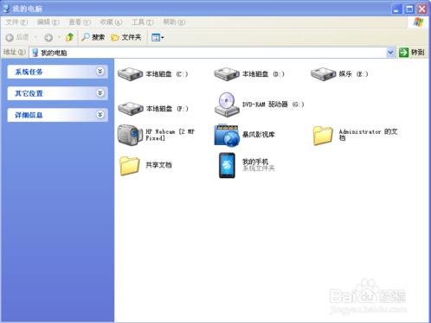Select the DVD-RAM drive G: icon
The height and width of the screenshot is (323, 431).
(227, 104)
